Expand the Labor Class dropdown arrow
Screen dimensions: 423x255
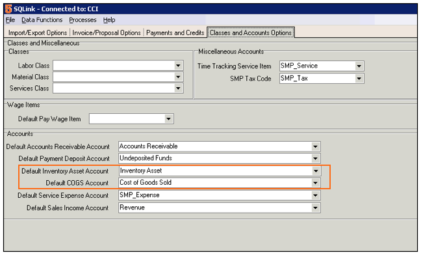click(x=178, y=65)
